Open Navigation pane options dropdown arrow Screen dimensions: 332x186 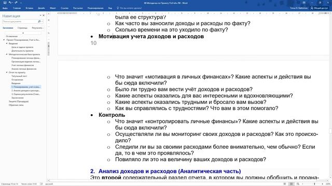point(40,16)
